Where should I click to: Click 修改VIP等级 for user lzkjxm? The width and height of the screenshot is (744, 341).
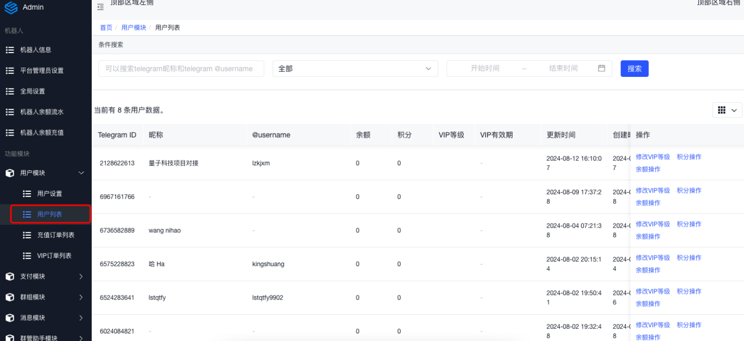pos(653,157)
